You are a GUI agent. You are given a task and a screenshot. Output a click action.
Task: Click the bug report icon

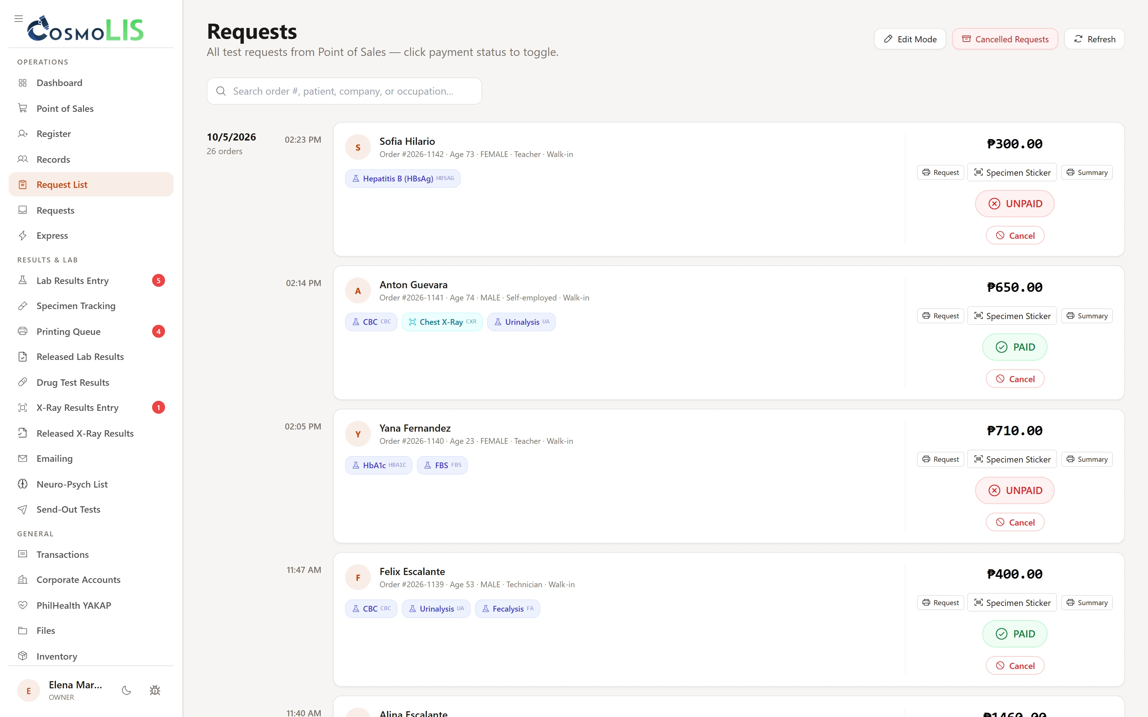click(155, 690)
